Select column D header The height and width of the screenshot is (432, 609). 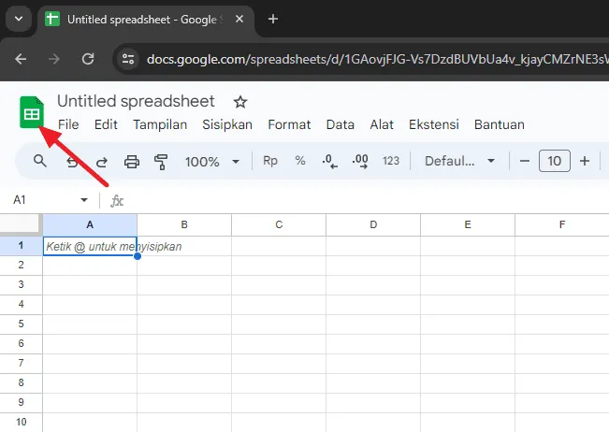[x=373, y=224]
